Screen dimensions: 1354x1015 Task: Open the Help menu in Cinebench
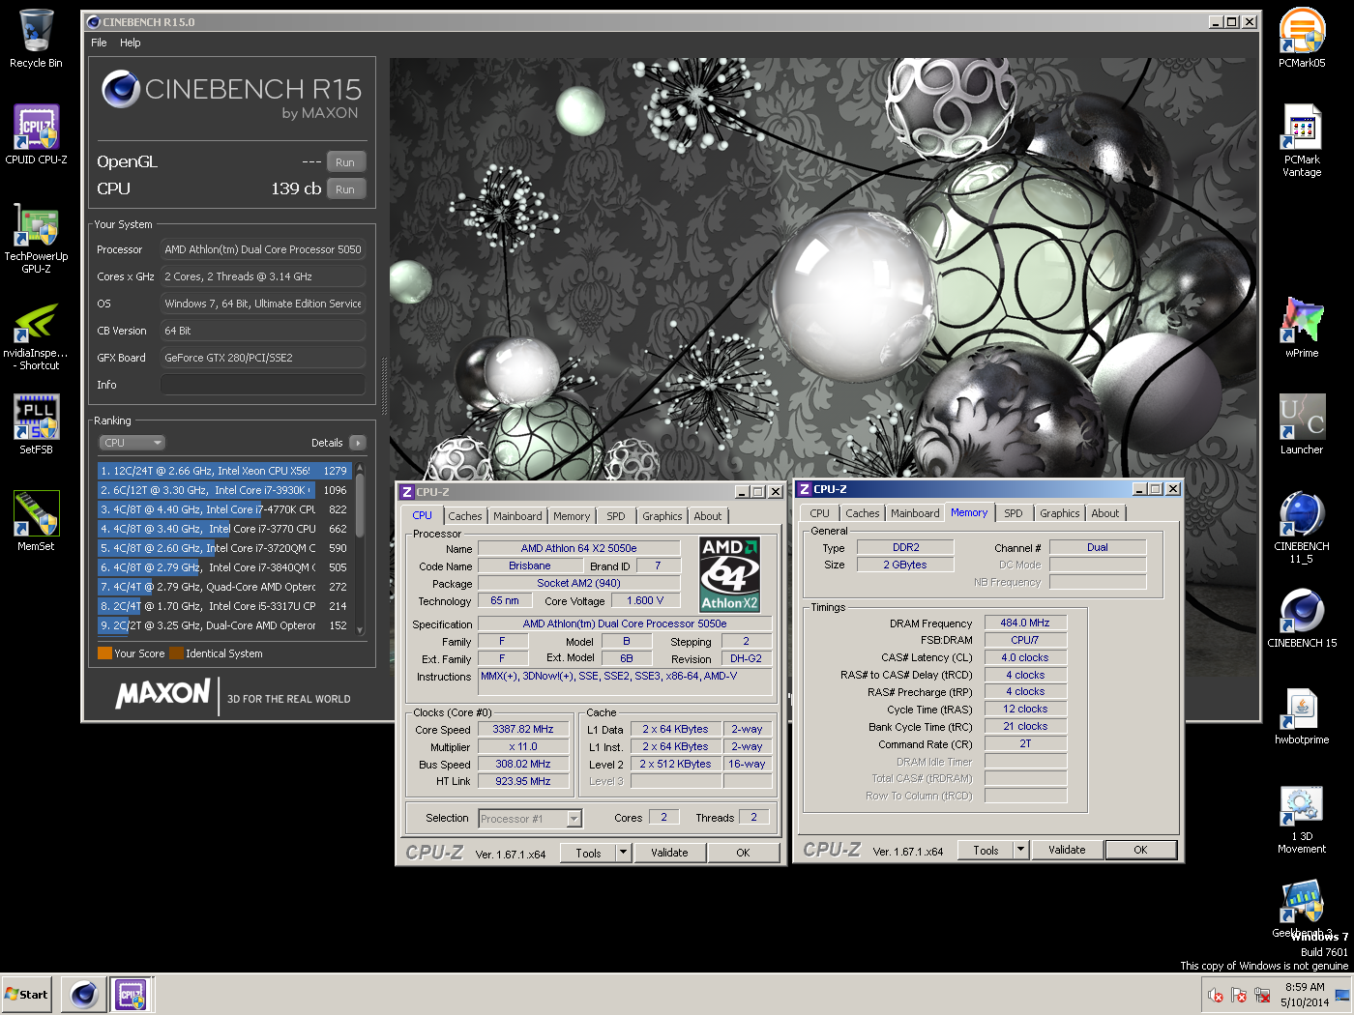pyautogui.click(x=131, y=43)
